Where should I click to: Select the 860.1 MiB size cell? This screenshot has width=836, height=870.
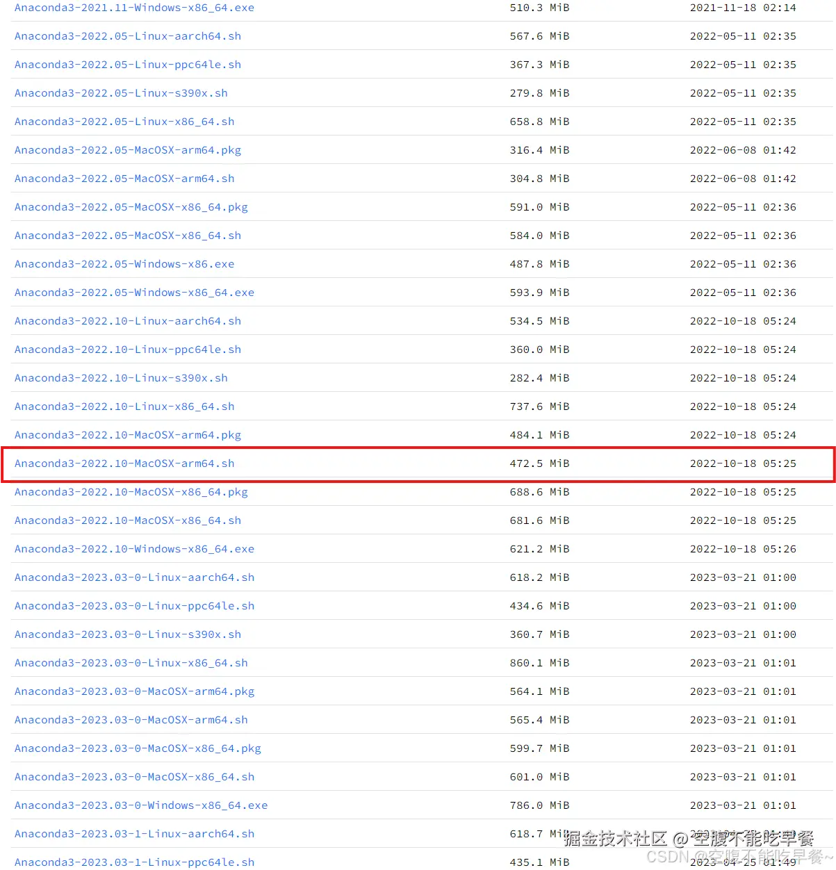coord(539,663)
